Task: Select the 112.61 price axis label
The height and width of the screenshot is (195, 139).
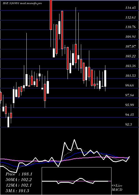Action: pos(130,17)
